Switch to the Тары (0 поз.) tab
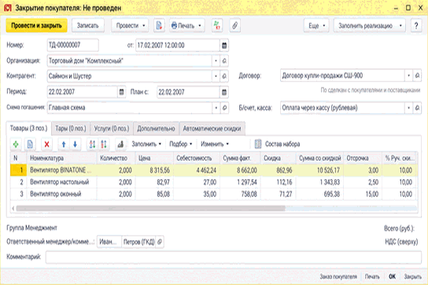 click(x=71, y=128)
